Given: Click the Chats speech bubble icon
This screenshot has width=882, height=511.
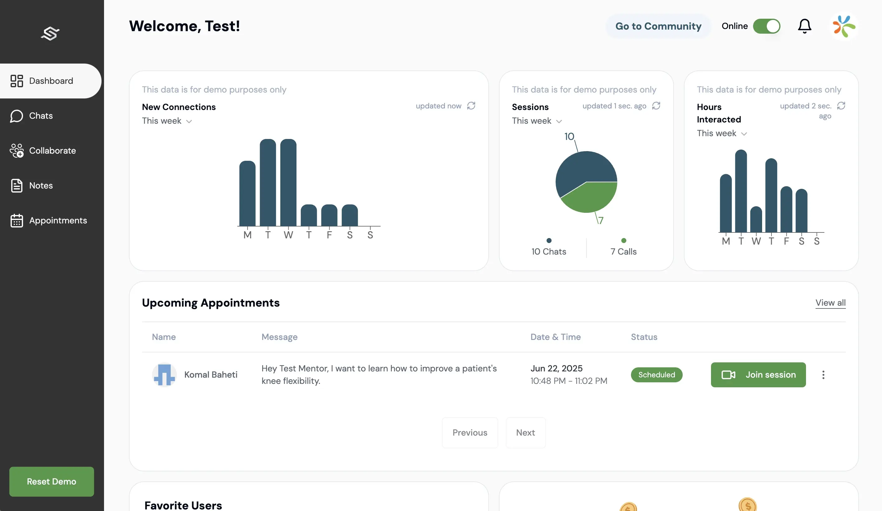Looking at the screenshot, I should [17, 116].
